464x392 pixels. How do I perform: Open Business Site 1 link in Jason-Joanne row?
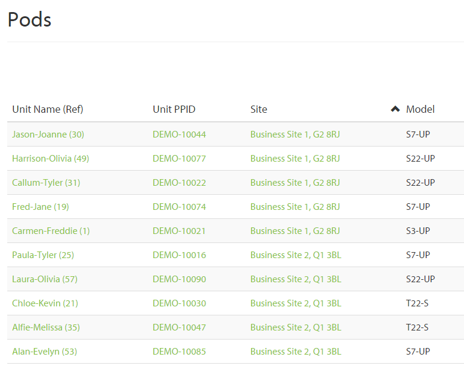coord(295,134)
